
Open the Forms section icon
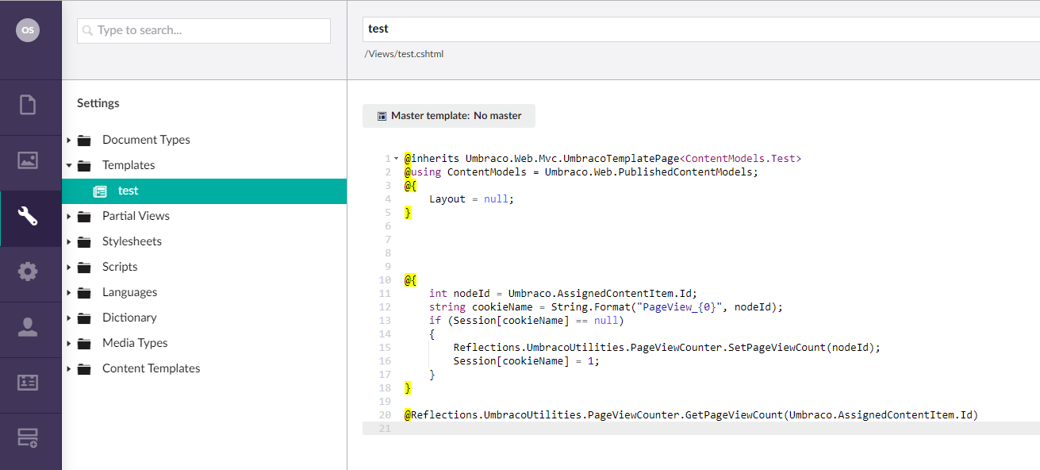(28, 437)
